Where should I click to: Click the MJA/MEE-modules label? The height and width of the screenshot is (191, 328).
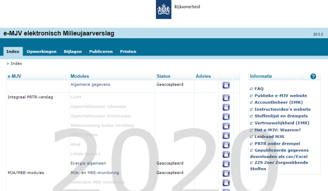click(x=26, y=173)
